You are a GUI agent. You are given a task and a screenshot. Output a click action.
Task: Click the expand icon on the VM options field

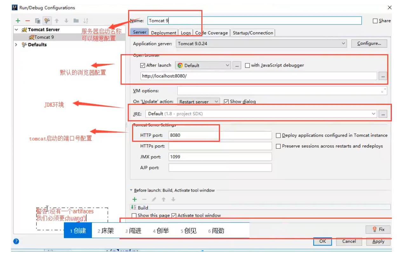pos(383,91)
